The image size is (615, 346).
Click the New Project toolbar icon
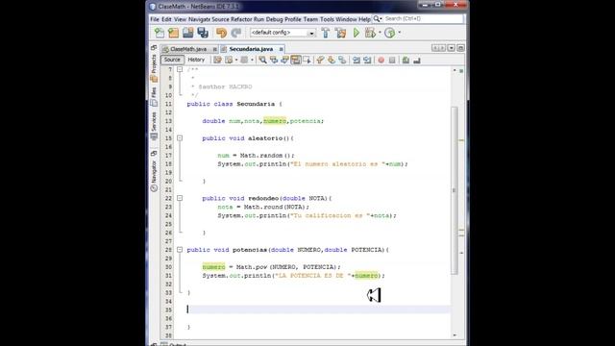173,33
